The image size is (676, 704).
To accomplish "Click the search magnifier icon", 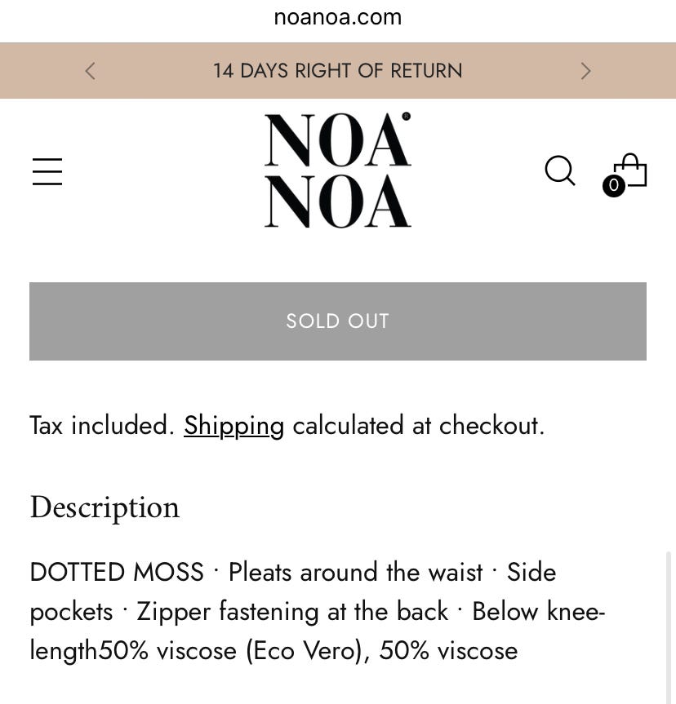I will coord(560,171).
